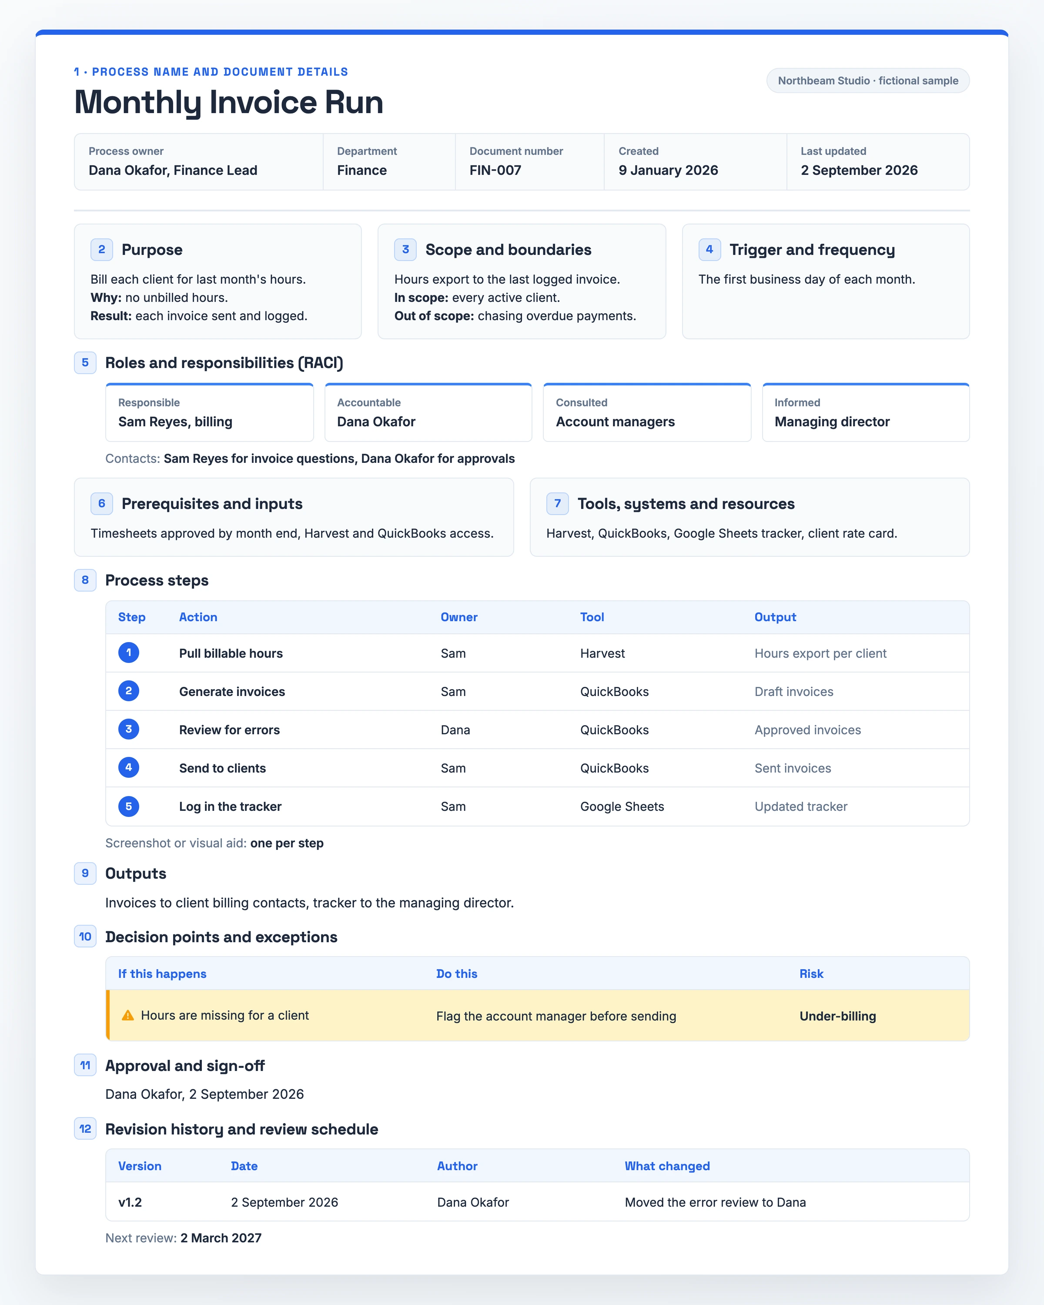Click the step 4 circle badge for Send to clients

tap(128, 767)
